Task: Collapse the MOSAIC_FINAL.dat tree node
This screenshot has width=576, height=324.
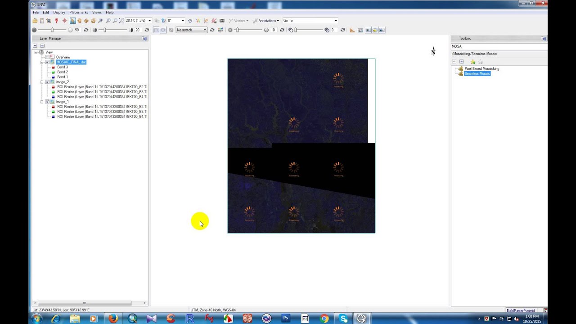Action: [42, 62]
